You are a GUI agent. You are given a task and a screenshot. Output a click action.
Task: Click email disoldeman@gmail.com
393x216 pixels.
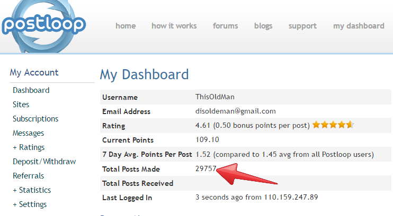pos(236,111)
